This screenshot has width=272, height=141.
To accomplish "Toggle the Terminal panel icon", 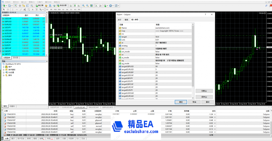I will (28, 6).
